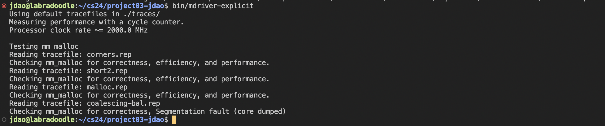
Task: Click the corners.rep tracefile name
Action: click(109, 55)
